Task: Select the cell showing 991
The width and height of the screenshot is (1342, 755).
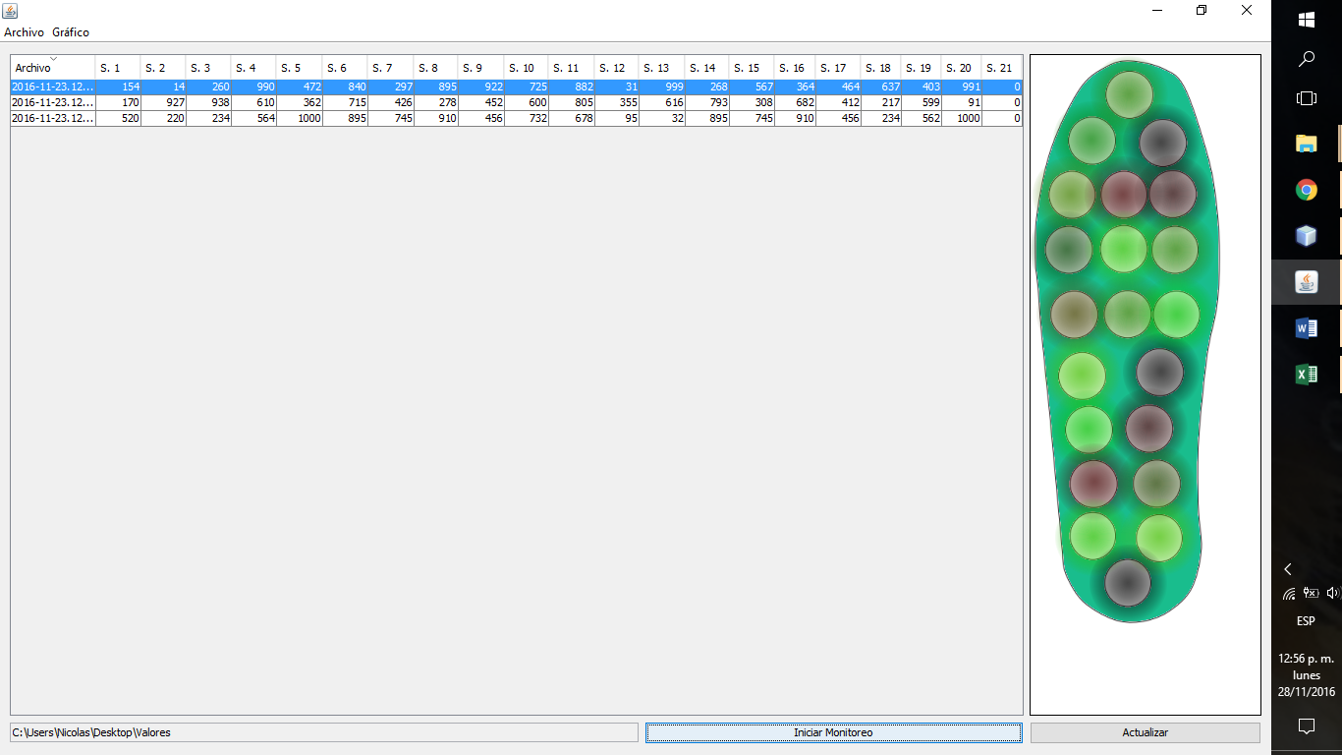Action: click(961, 87)
